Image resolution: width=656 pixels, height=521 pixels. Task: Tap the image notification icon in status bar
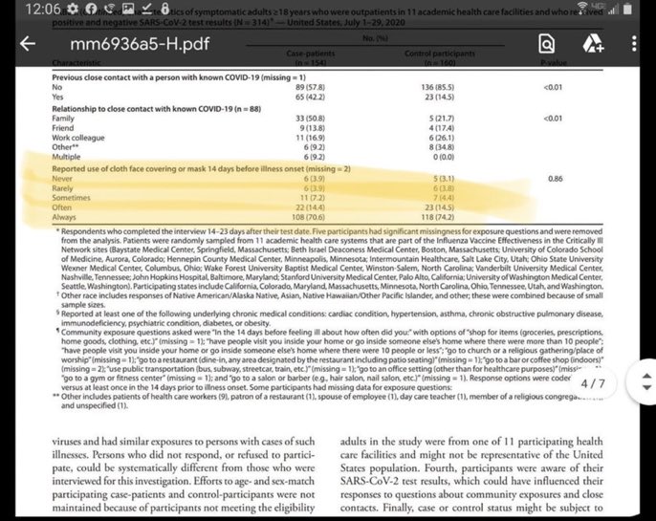[x=128, y=9]
